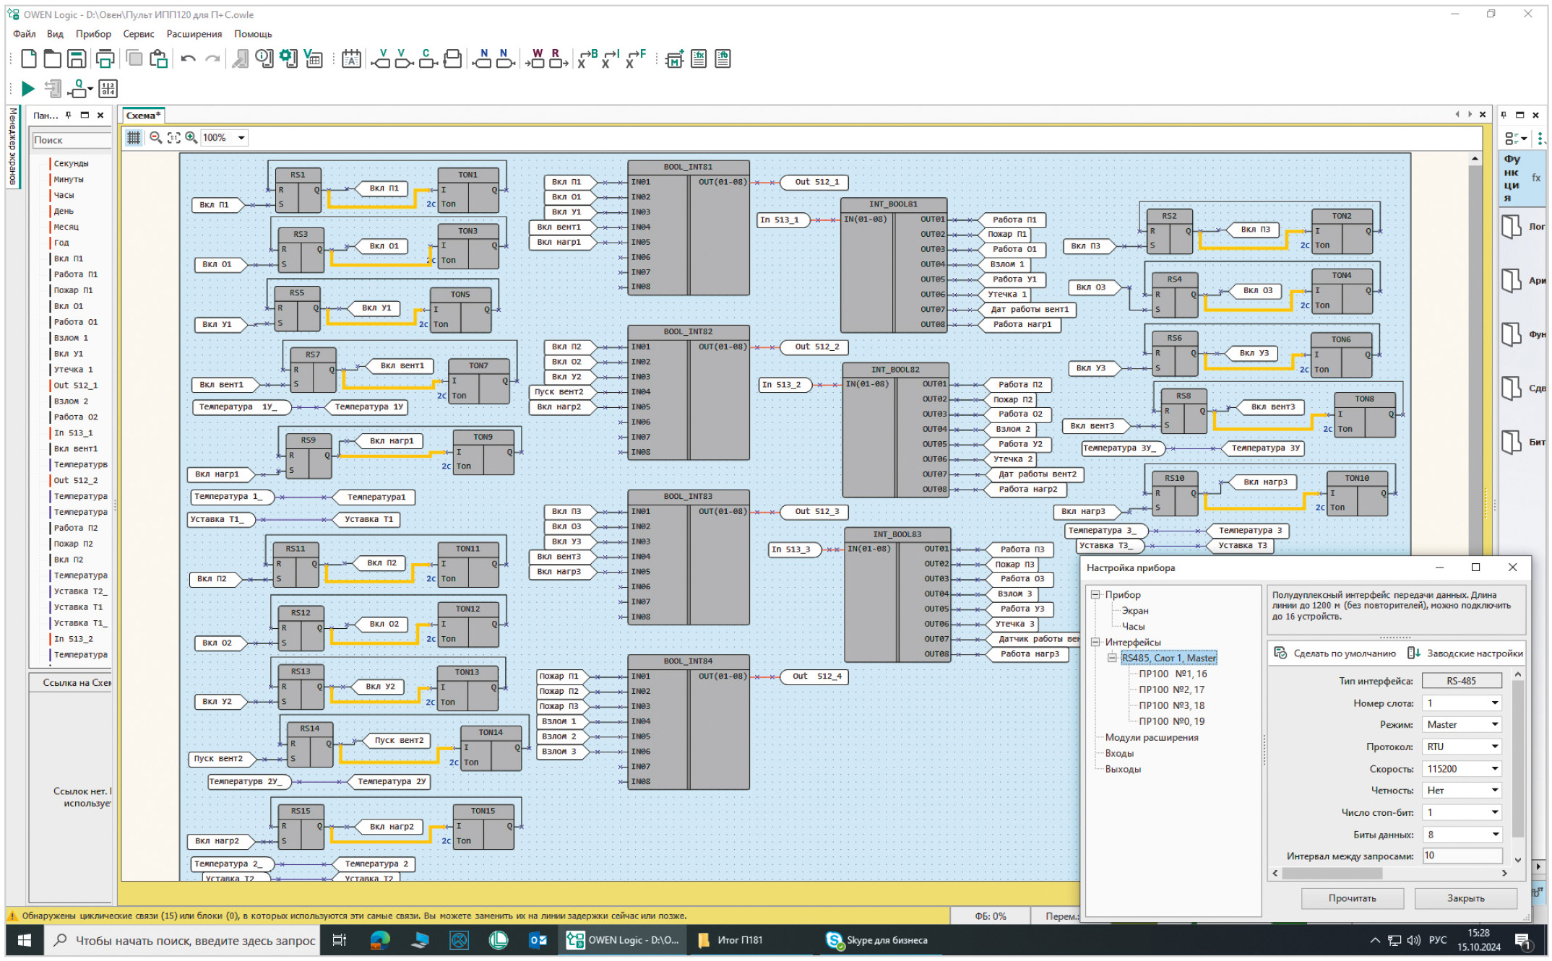Start simulation with the green play icon
Viewport: 1552px width, 961px height.
pyautogui.click(x=28, y=89)
